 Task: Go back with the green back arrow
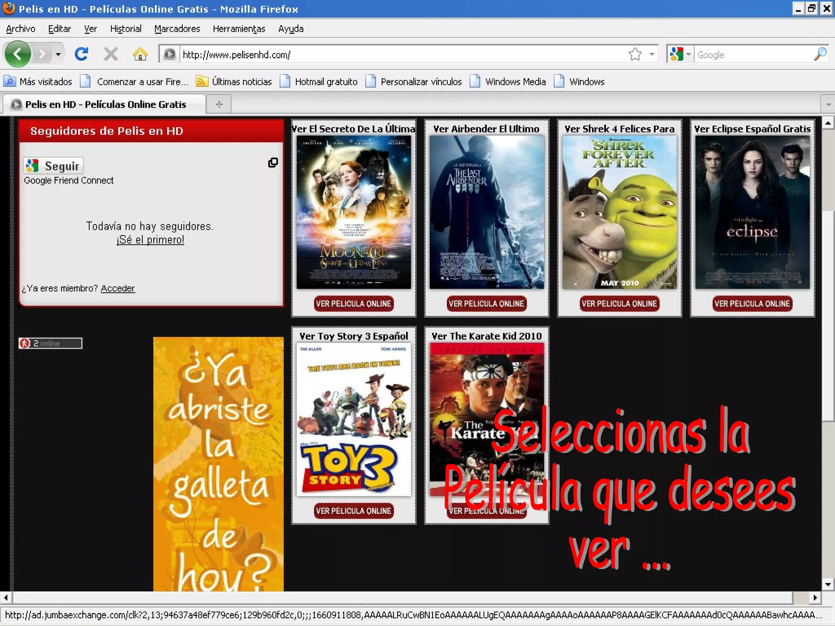18,54
